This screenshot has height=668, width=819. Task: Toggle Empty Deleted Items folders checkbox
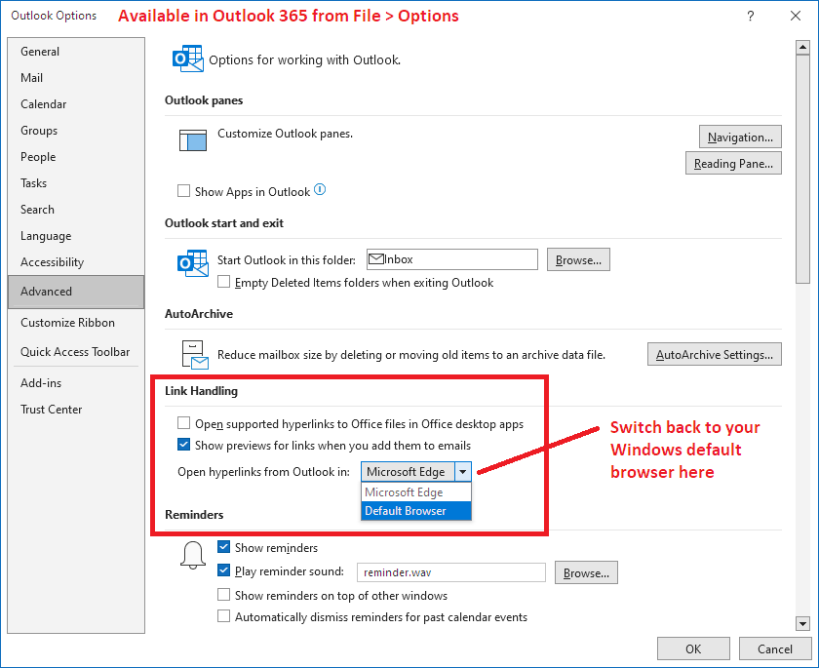point(224,283)
